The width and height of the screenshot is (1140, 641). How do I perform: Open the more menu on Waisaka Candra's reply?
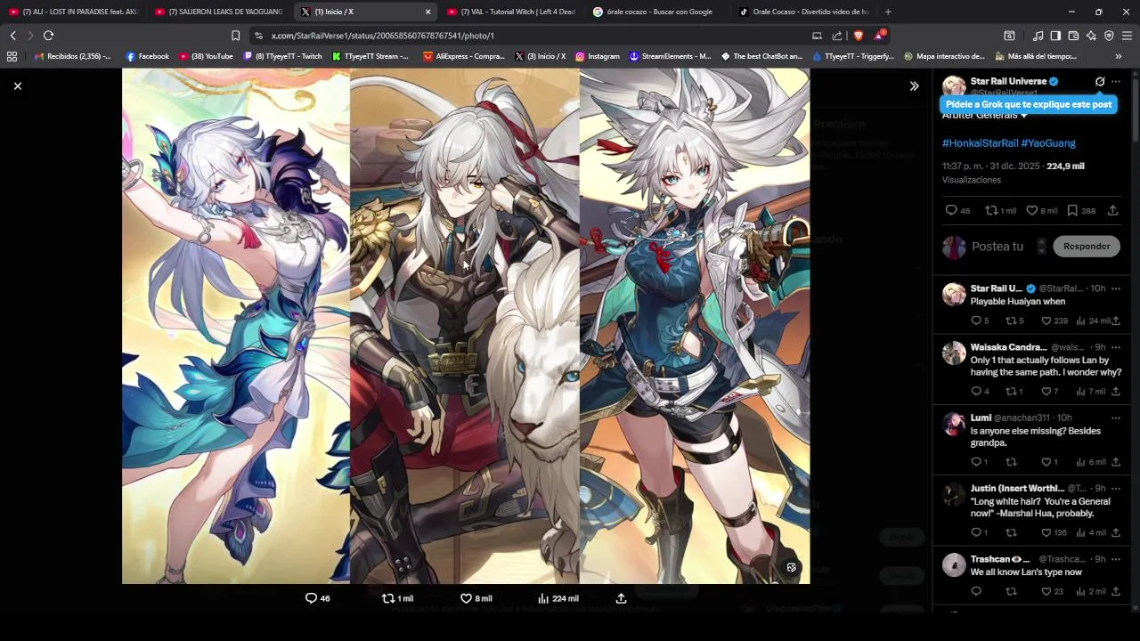[x=1116, y=347]
